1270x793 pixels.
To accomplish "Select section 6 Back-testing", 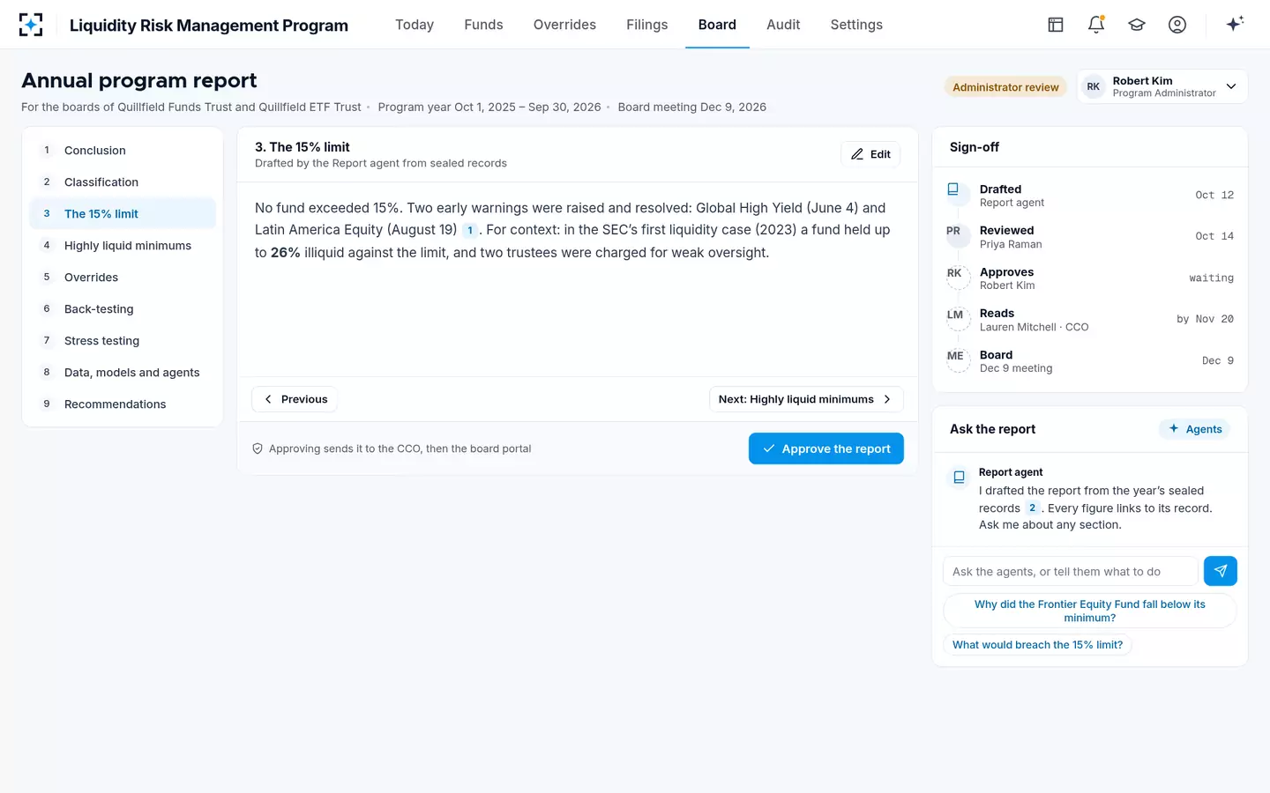I will (x=123, y=309).
